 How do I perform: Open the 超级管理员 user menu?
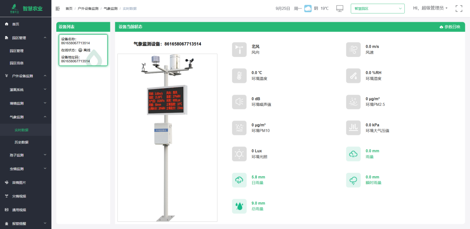[430, 8]
